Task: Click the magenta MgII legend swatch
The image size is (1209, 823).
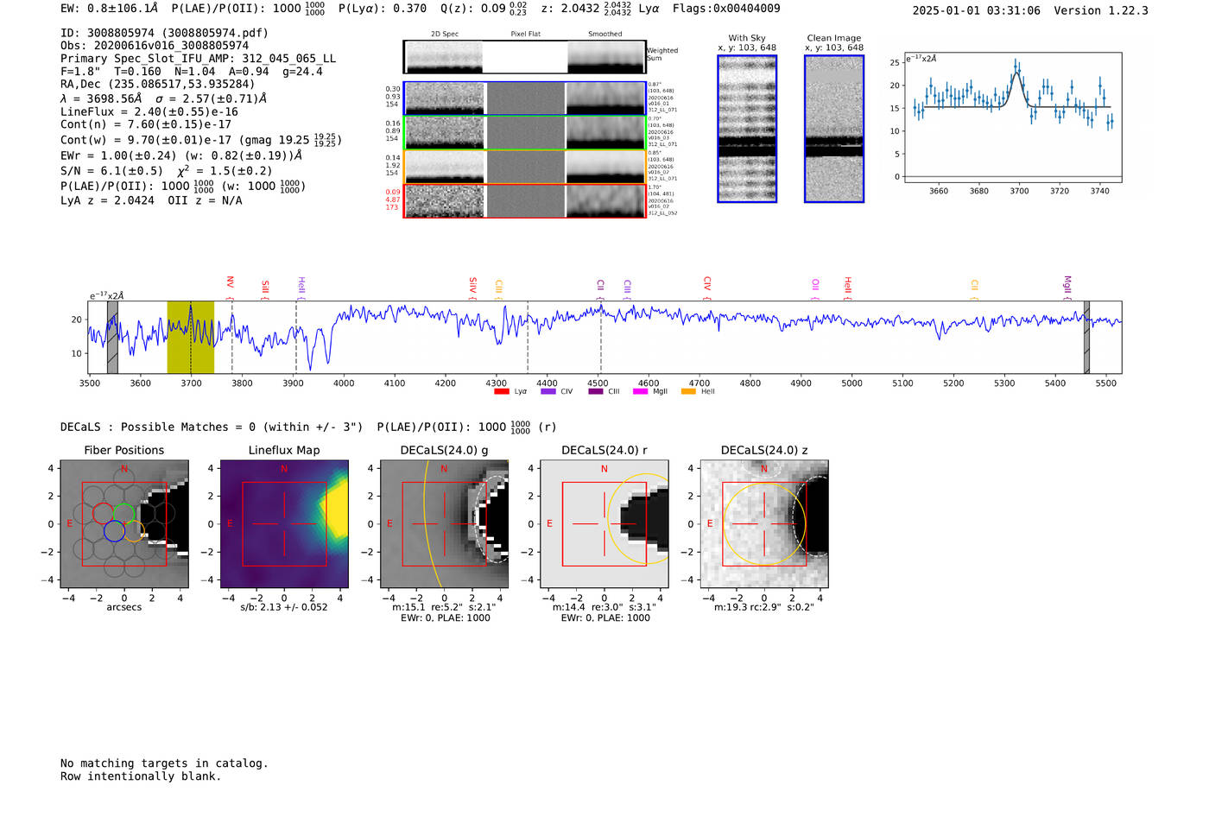Action: [x=640, y=391]
